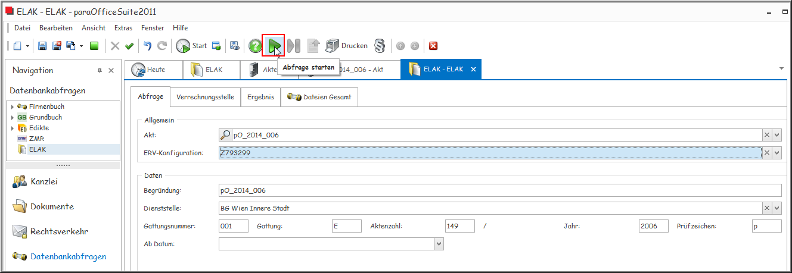
Task: Click the gray up arrow circle icon
Action: [x=400, y=46]
